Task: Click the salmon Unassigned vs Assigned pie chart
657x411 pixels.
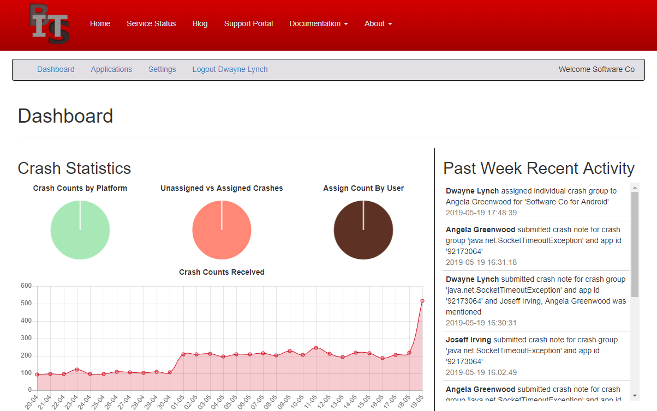Action: tap(222, 230)
